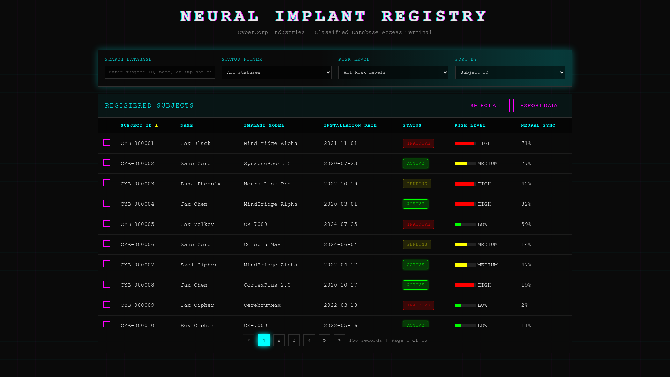Image resolution: width=670 pixels, height=377 pixels.
Task: Click ACTIVE badge for Axel Cipher
Action: [415, 265]
